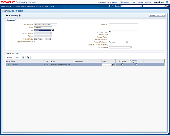Open the Search category All dropdown
Screen dimensions: 170x136
click(x=141, y=6)
